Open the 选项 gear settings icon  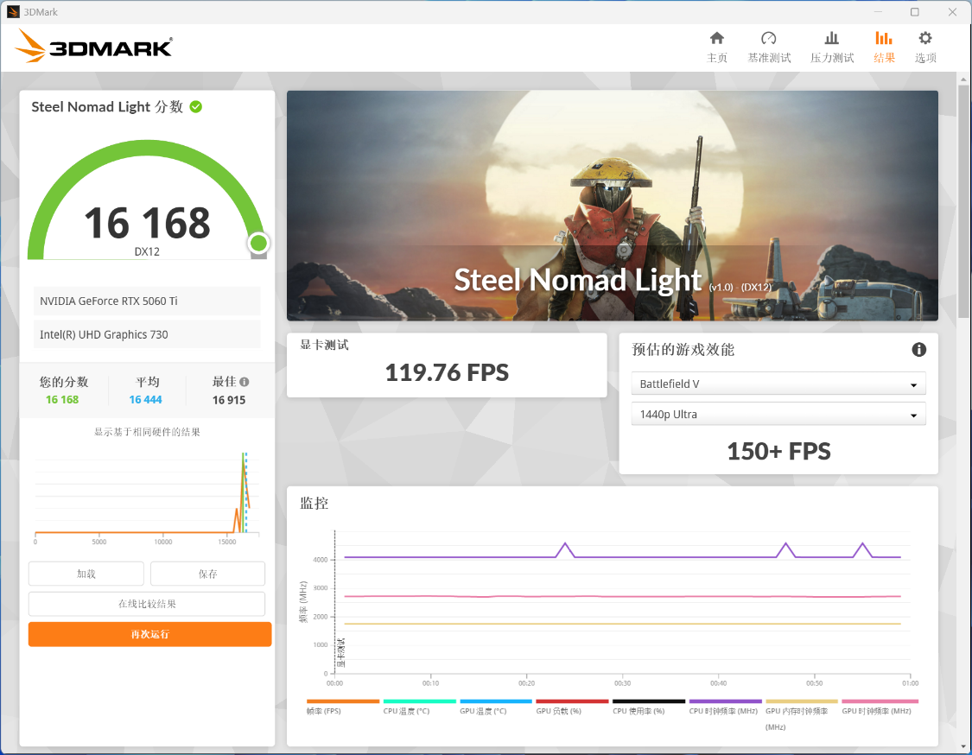(924, 38)
